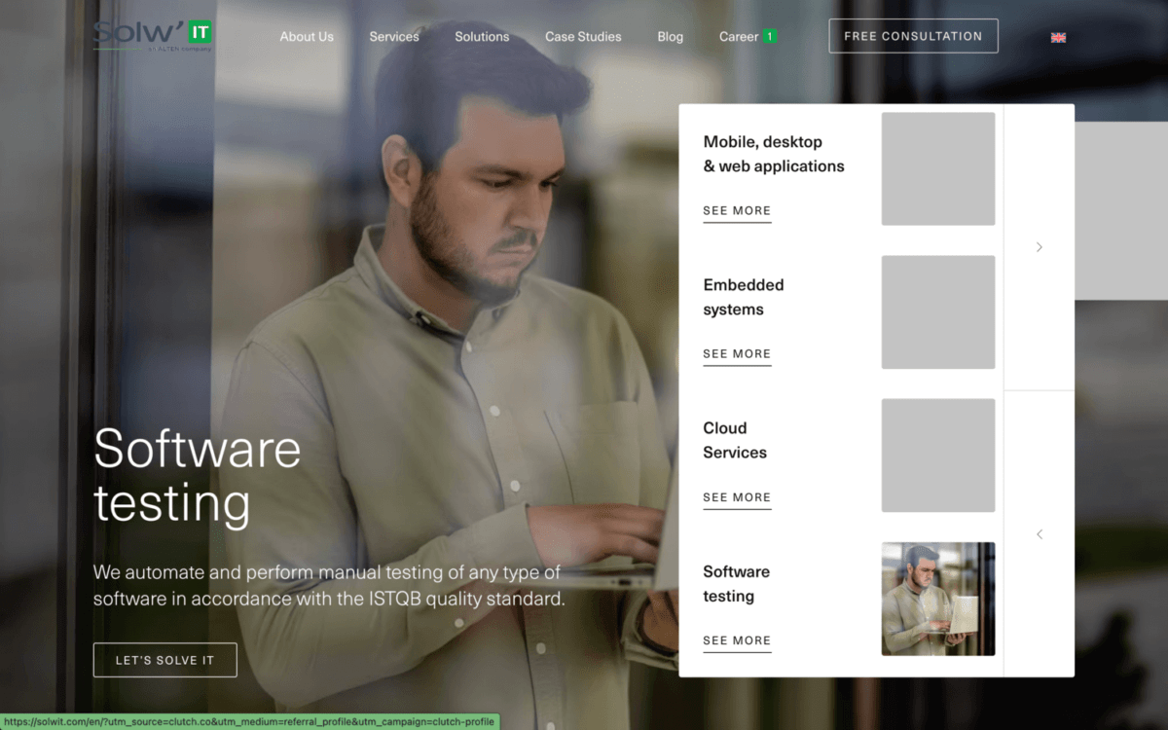Image resolution: width=1168 pixels, height=730 pixels.
Task: Click the Cloud Services placeholder image
Action: pyautogui.click(x=937, y=455)
